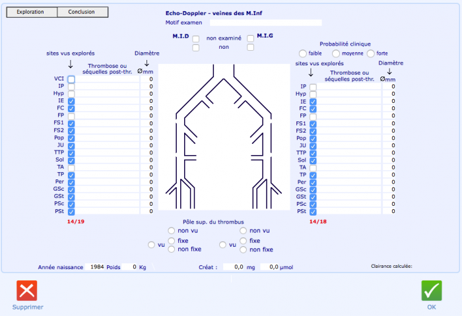
Task: Check the M.I.G Hyp checkbox
Action: pos(313,94)
